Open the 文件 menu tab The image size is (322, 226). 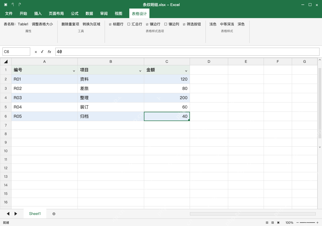(x=9, y=14)
